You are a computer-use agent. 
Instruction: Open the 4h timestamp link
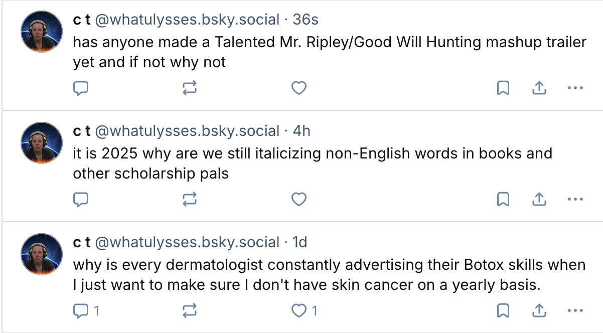coord(301,131)
